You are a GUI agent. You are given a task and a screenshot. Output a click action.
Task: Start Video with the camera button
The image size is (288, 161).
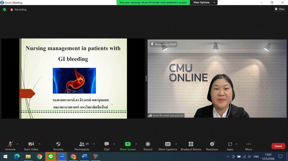pyautogui.click(x=31, y=146)
